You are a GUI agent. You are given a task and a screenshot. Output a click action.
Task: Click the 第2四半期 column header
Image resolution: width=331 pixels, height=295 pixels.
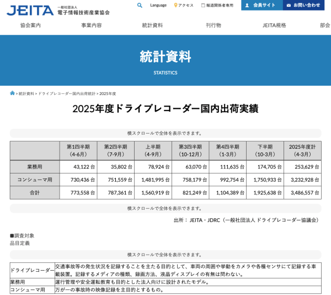click(116, 150)
